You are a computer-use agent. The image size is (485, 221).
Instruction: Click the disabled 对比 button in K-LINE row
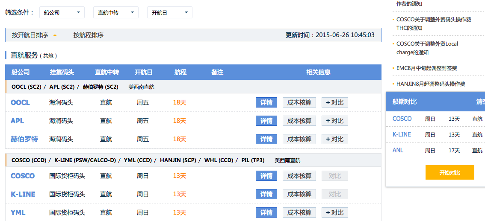[x=335, y=194]
